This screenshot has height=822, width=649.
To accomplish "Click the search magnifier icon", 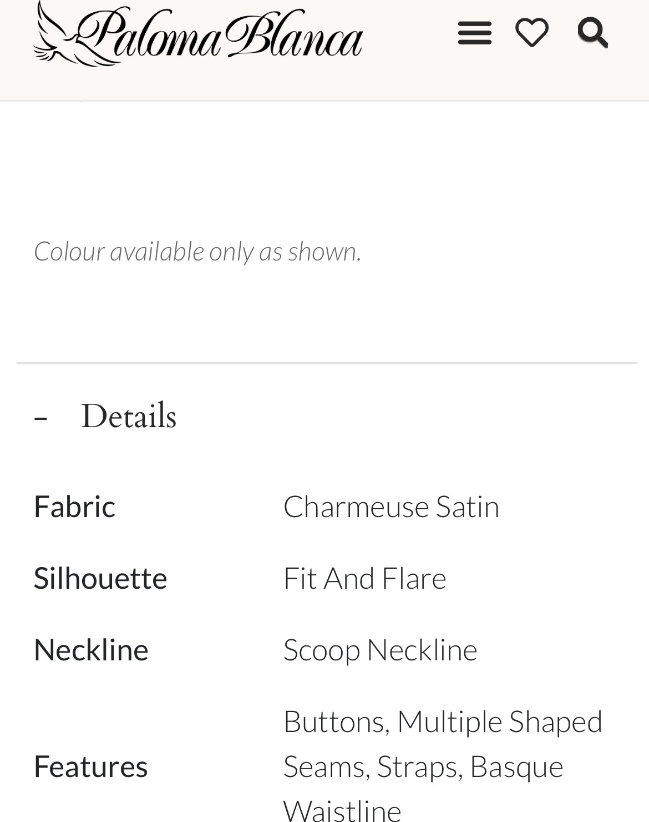I will coord(592,33).
